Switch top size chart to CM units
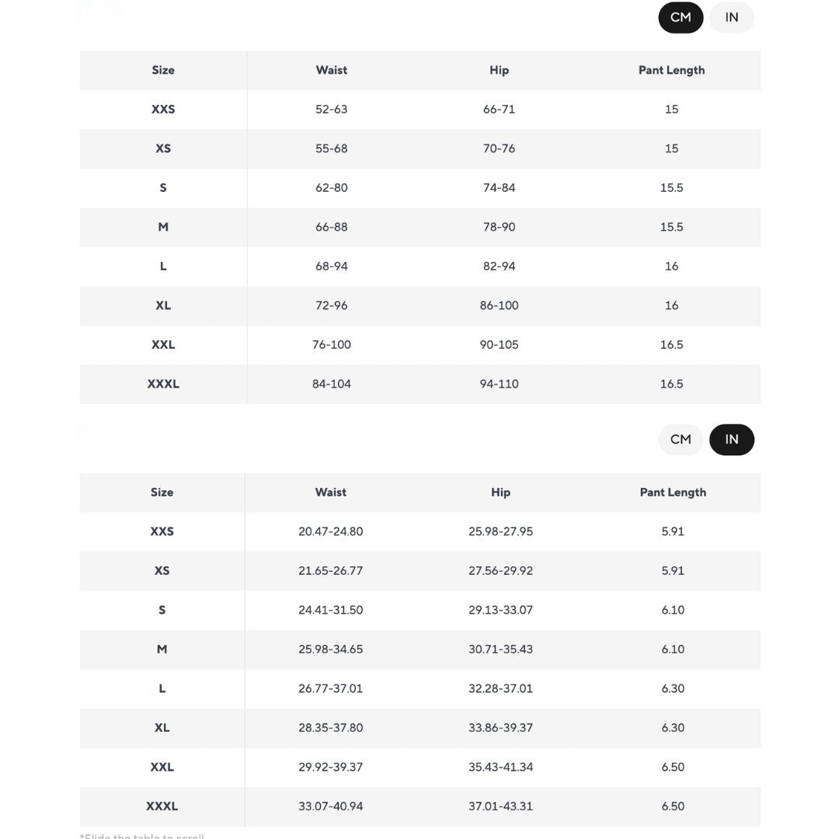Image resolution: width=839 pixels, height=839 pixels. click(681, 18)
